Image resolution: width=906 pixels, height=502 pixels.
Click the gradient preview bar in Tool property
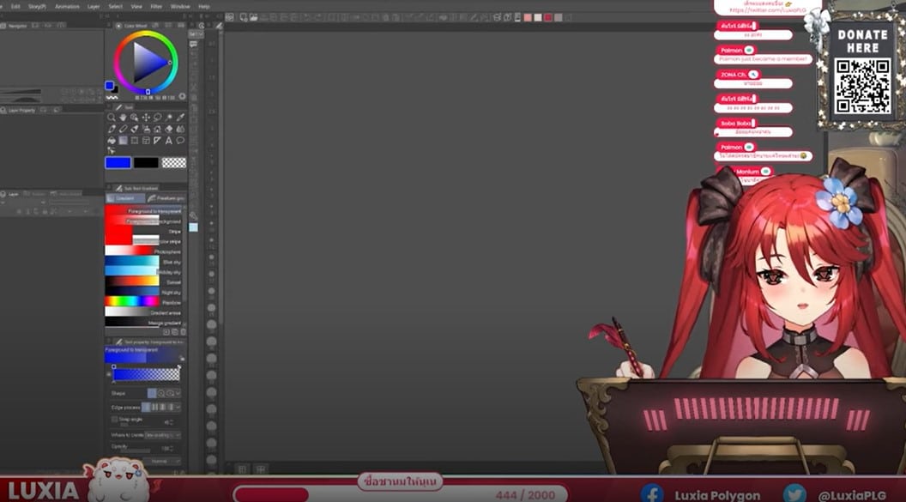[146, 375]
